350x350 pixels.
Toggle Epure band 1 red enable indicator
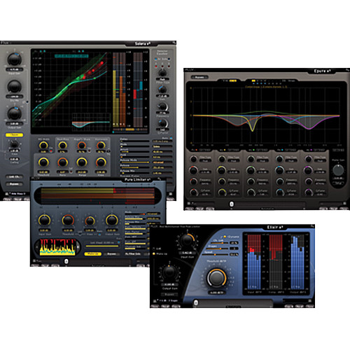tap(197, 150)
